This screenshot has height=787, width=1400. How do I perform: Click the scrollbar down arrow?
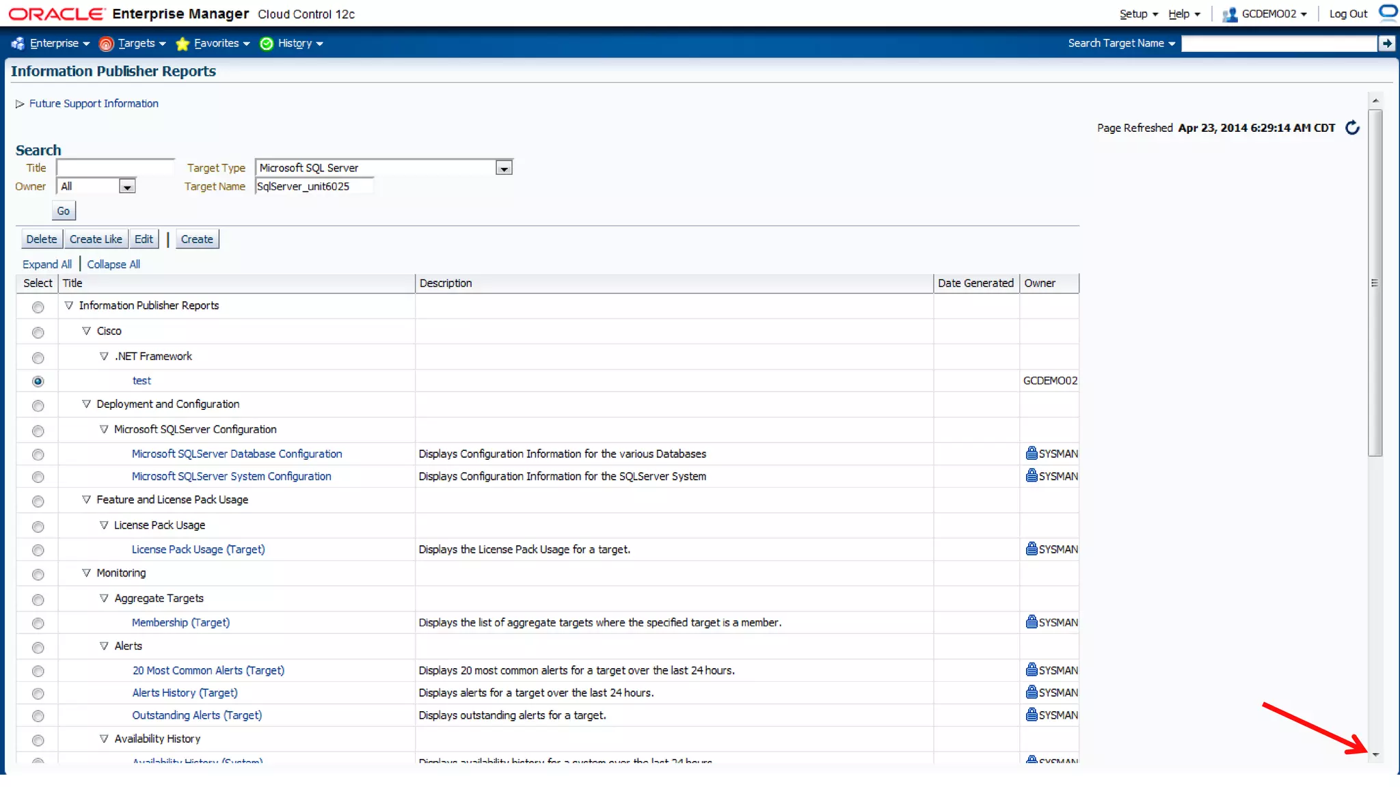[1375, 755]
